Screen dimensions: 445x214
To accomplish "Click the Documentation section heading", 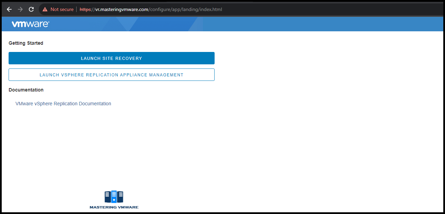I will 26,90.
